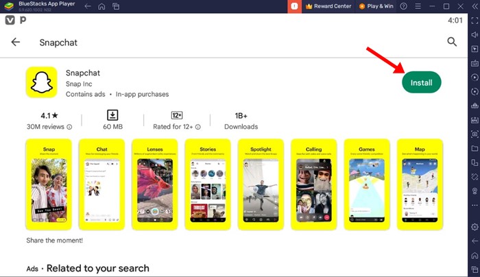Click the 'In-app purchases' label
The height and width of the screenshot is (277, 480).
[142, 94]
